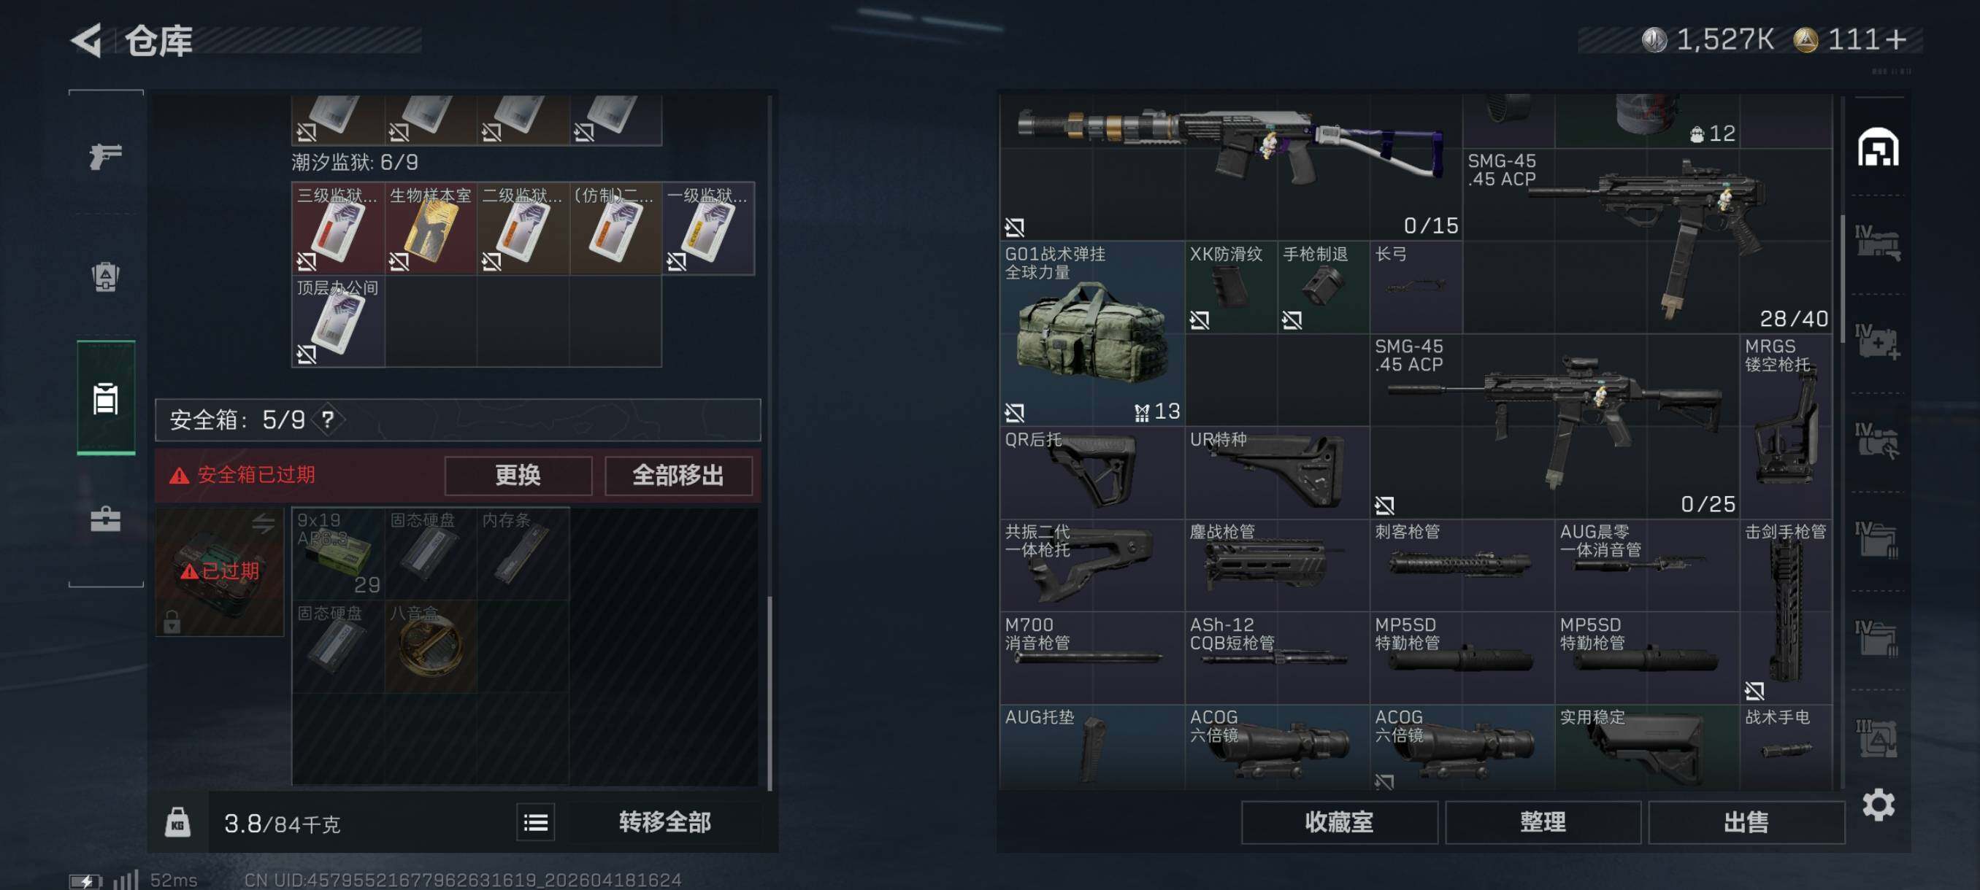Click the swap arrows on expired safe box

click(263, 523)
